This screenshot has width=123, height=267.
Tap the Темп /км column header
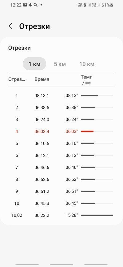pyautogui.click(x=87, y=80)
